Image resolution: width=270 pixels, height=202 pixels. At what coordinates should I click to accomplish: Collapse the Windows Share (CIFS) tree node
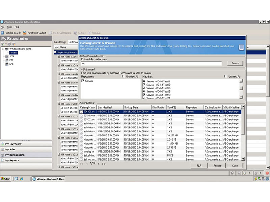point(3,49)
